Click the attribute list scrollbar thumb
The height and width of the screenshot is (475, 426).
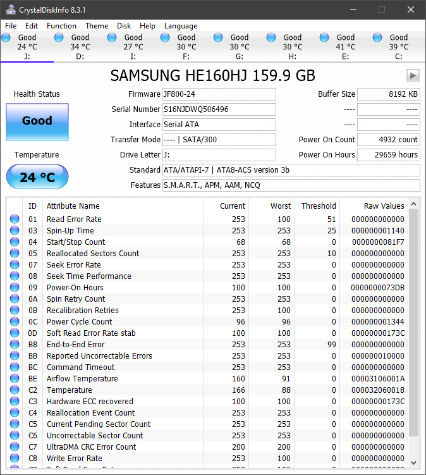(x=413, y=323)
